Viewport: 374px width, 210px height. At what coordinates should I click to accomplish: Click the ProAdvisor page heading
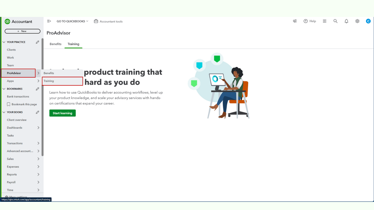click(x=58, y=33)
